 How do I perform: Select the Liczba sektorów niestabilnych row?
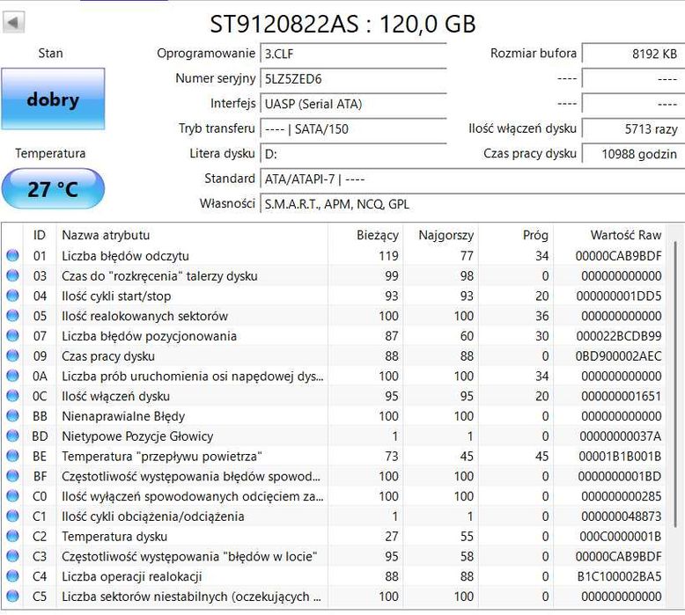click(x=334, y=597)
